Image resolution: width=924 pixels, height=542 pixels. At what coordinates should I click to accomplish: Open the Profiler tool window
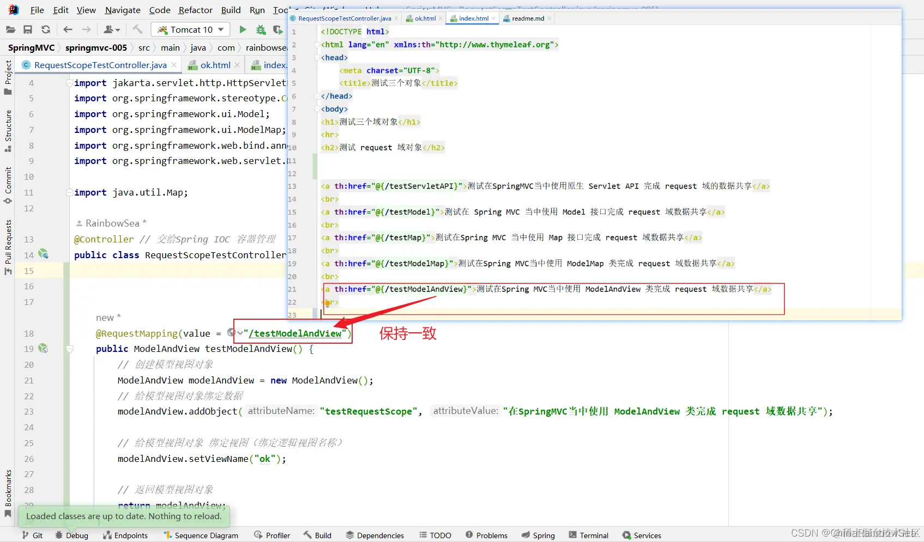(x=272, y=535)
